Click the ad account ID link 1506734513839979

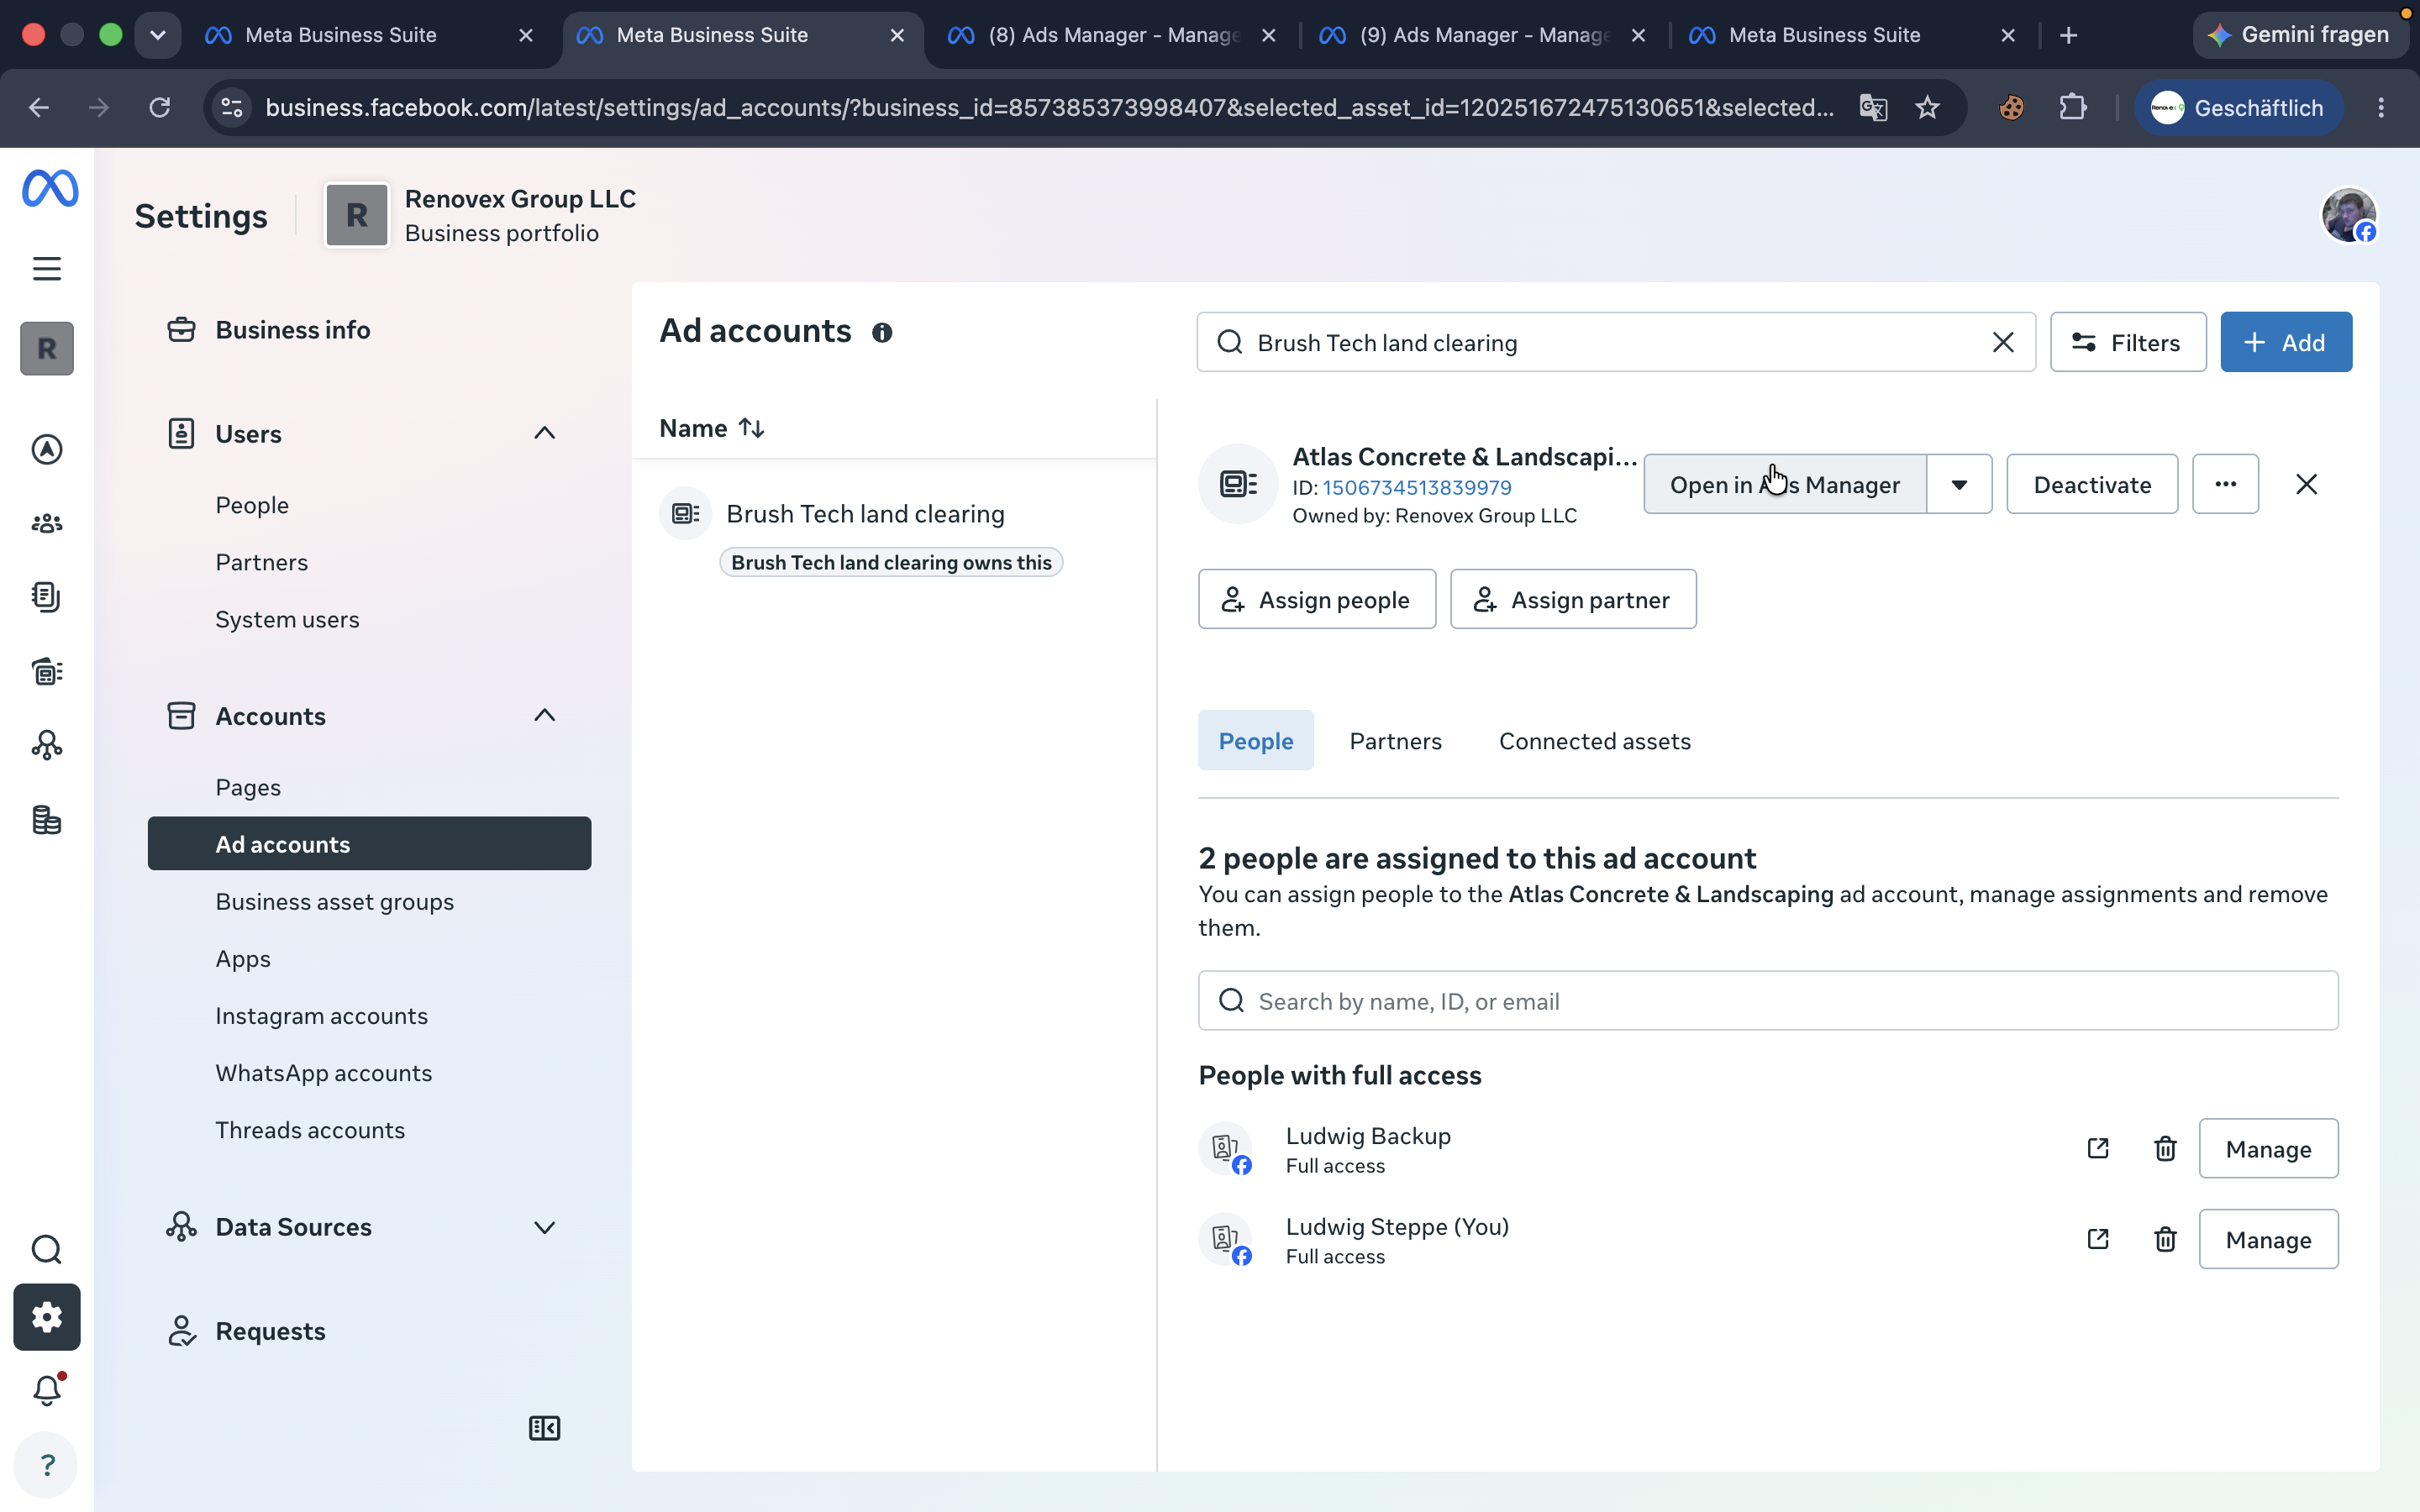pyautogui.click(x=1416, y=487)
